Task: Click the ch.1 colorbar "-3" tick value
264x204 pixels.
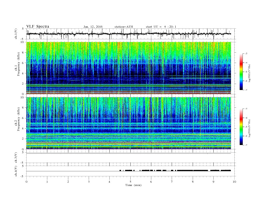Action: point(246,54)
